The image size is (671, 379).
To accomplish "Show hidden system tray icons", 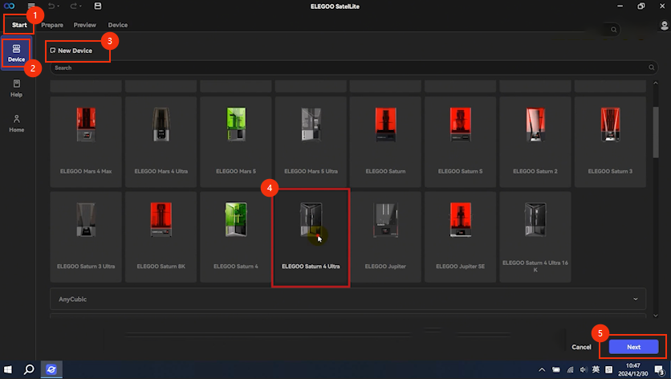I will click(542, 369).
